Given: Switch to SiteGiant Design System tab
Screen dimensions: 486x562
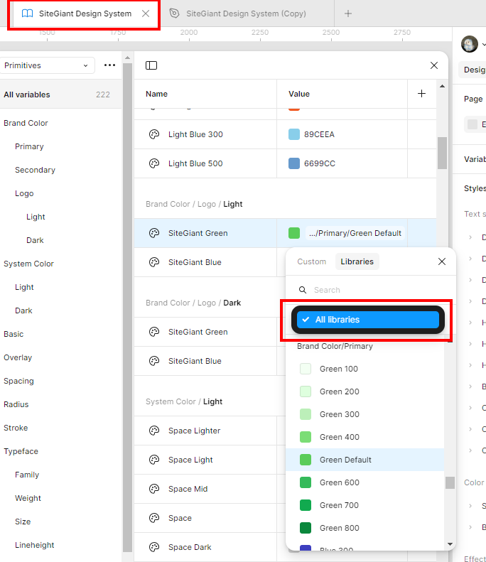Looking at the screenshot, I should click(85, 13).
